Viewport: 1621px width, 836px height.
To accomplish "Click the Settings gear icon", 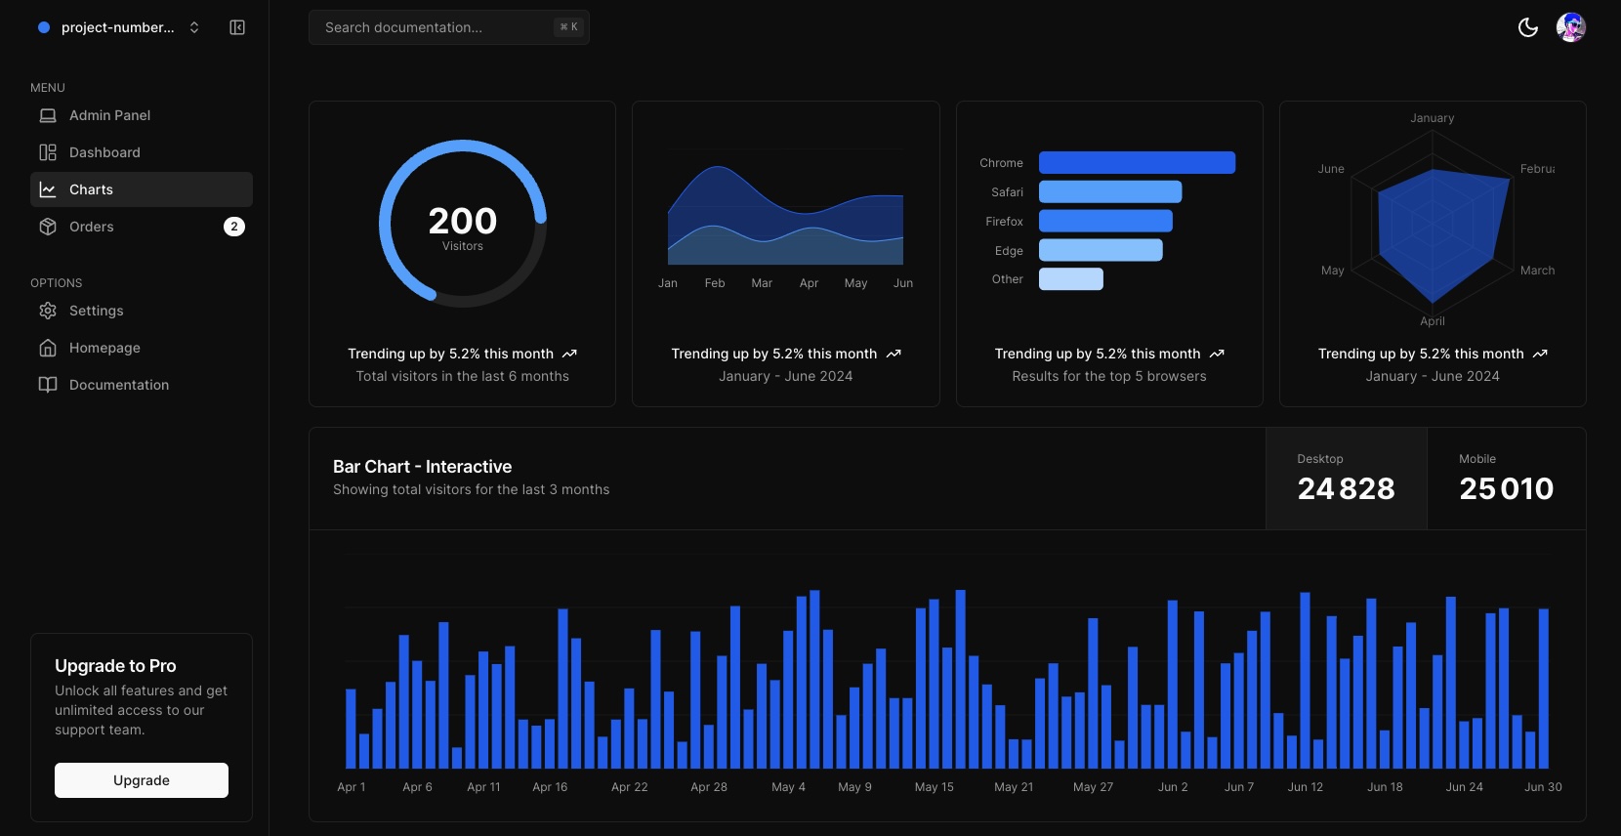I will 48,311.
